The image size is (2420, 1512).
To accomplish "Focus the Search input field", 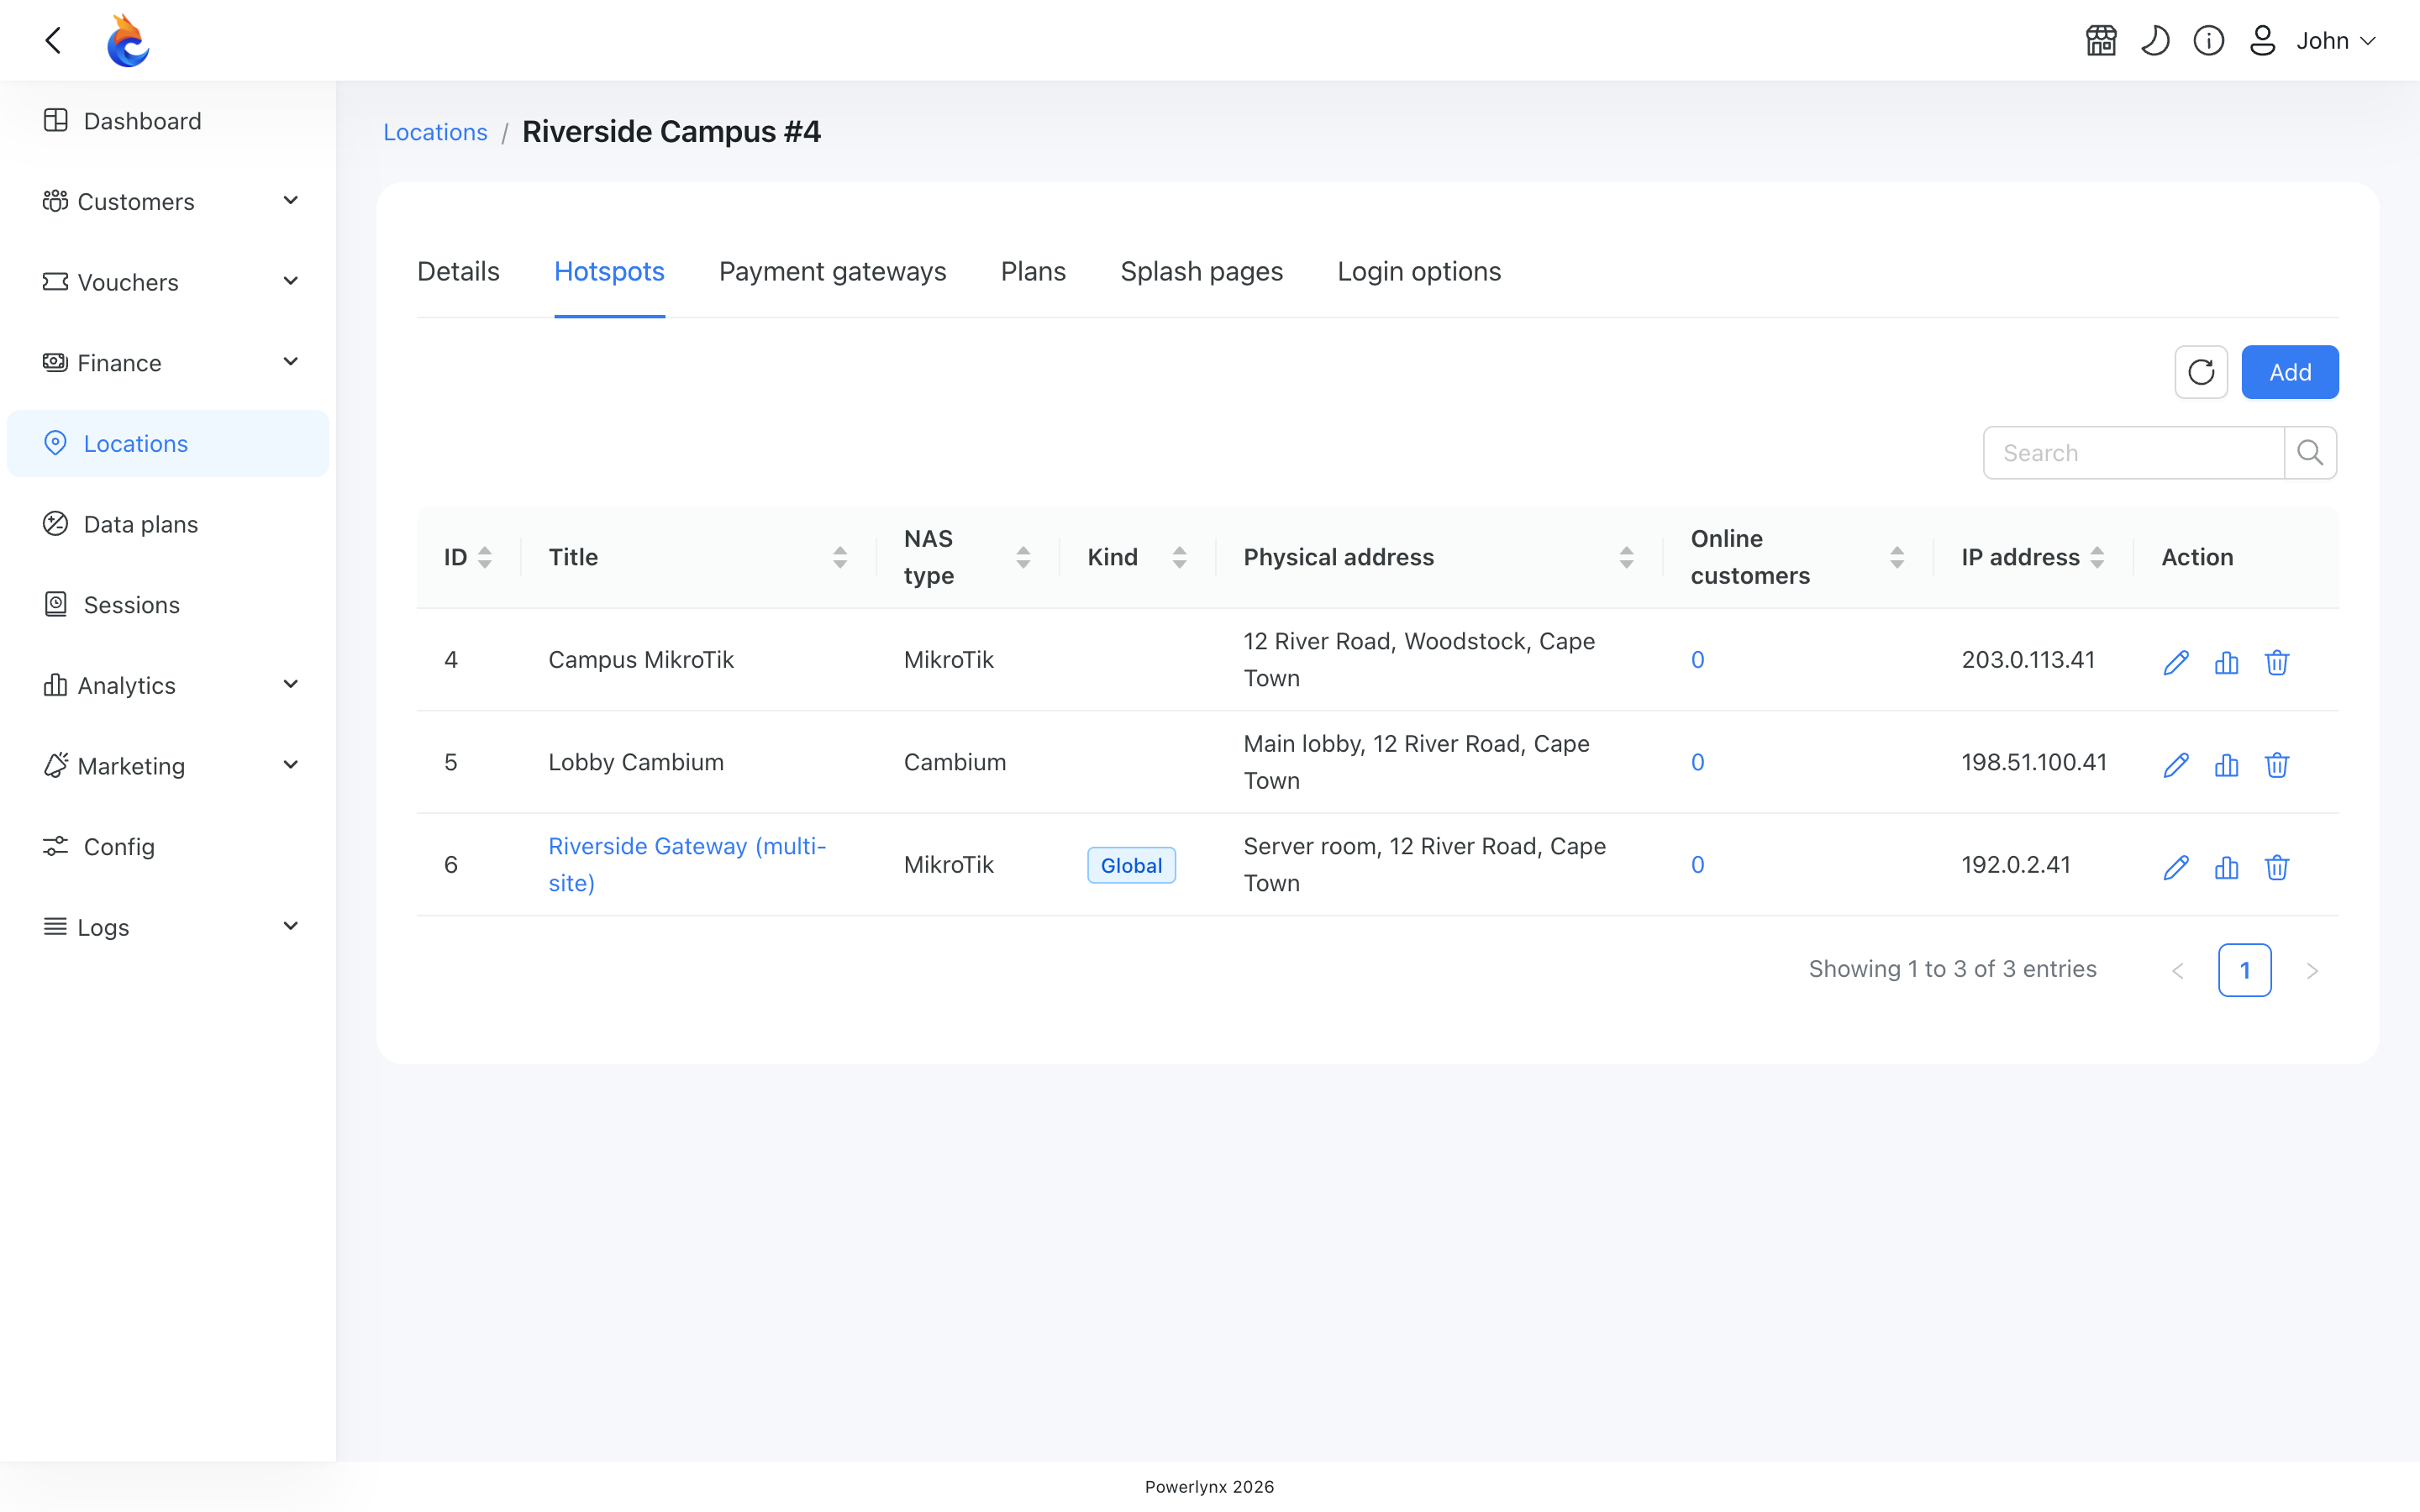I will click(2134, 453).
